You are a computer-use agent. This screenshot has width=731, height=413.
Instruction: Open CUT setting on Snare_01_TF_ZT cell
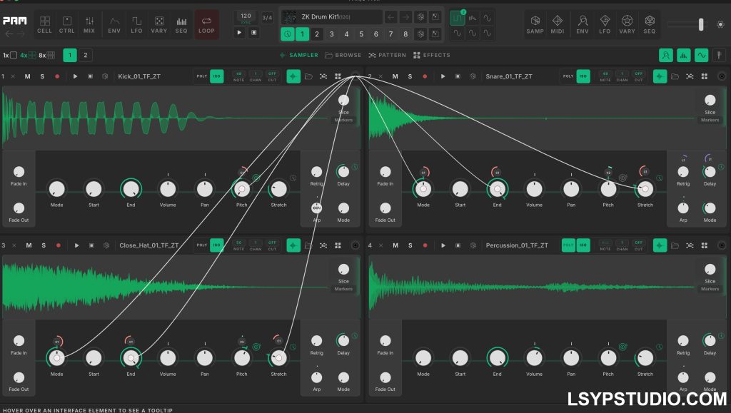[x=639, y=76]
